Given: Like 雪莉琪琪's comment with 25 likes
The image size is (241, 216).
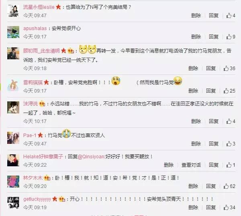Looking at the screenshot, I should [229, 91].
